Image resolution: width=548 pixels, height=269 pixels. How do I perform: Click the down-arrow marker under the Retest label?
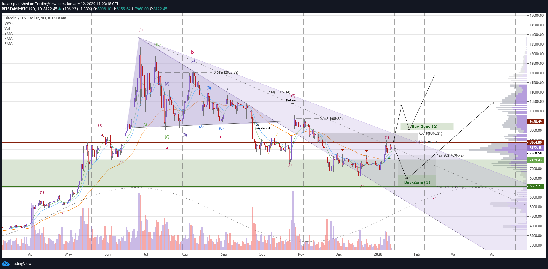click(293, 104)
